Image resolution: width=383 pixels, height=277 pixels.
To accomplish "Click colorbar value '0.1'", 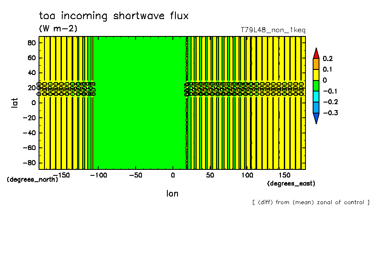I will (x=327, y=69).
